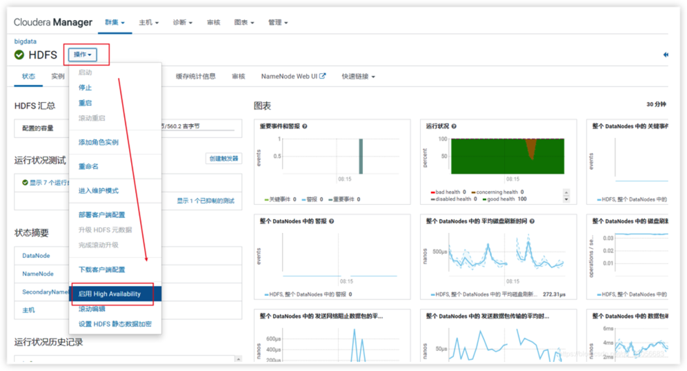Click help icon beside DataNodes 警报 chart
The image size is (687, 371).
point(332,221)
